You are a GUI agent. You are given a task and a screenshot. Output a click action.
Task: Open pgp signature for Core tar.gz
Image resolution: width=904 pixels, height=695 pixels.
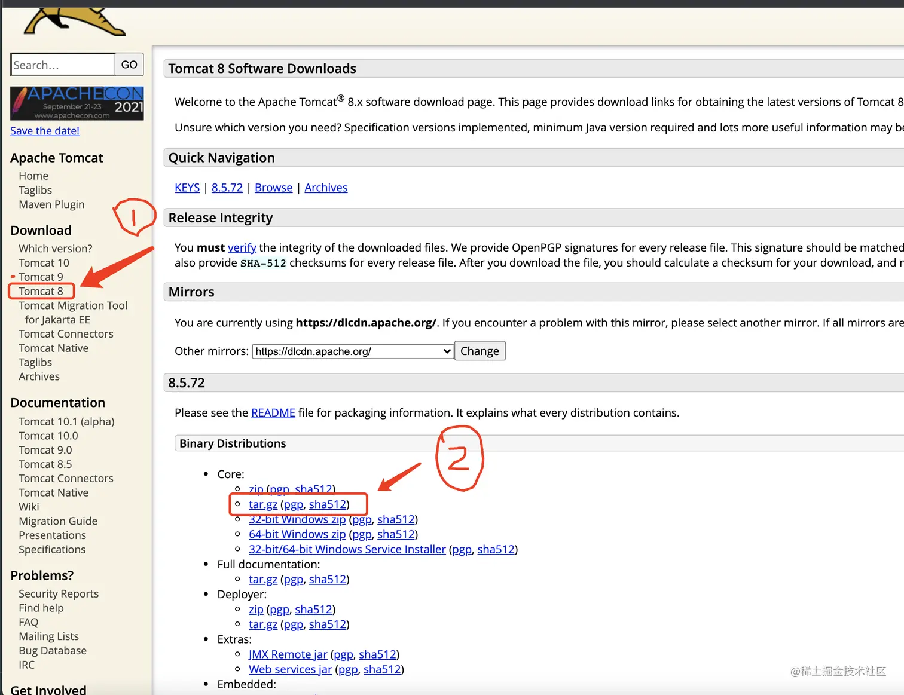click(293, 504)
